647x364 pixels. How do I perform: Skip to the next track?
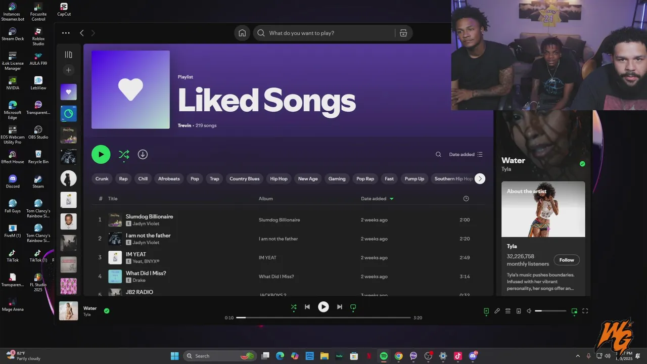[x=340, y=307]
